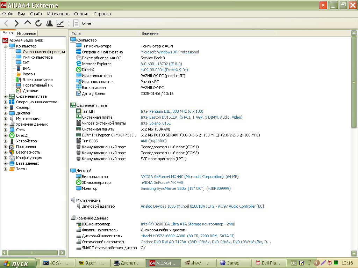Screen dimensions: 358x268
Task: Click the 3D-акселератор row icon
Action: click(x=79, y=182)
